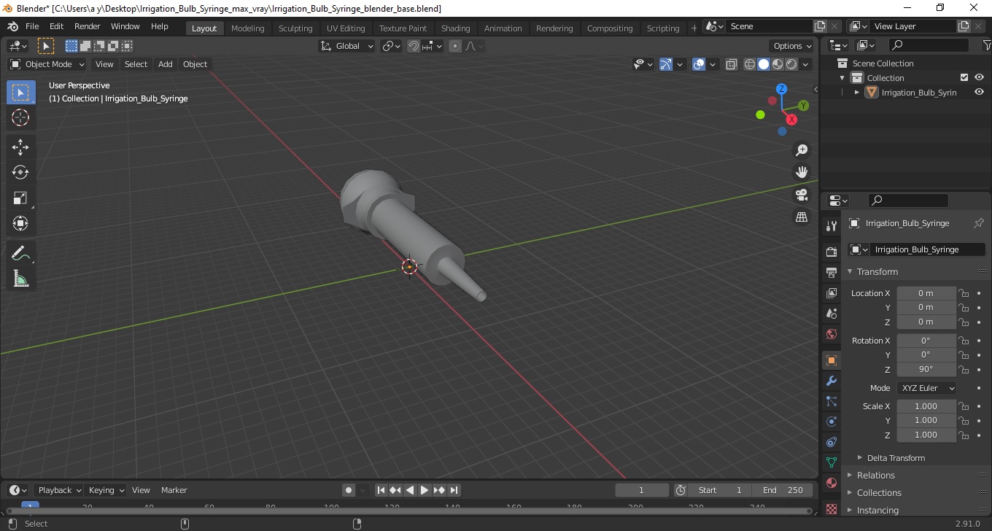The width and height of the screenshot is (992, 531).
Task: Uncheck the Collection exclude checkbox
Action: pyautogui.click(x=964, y=77)
